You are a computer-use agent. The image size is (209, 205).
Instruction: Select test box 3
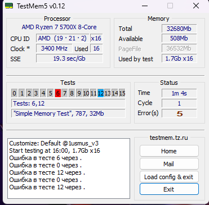pyautogui.click(x=36, y=93)
